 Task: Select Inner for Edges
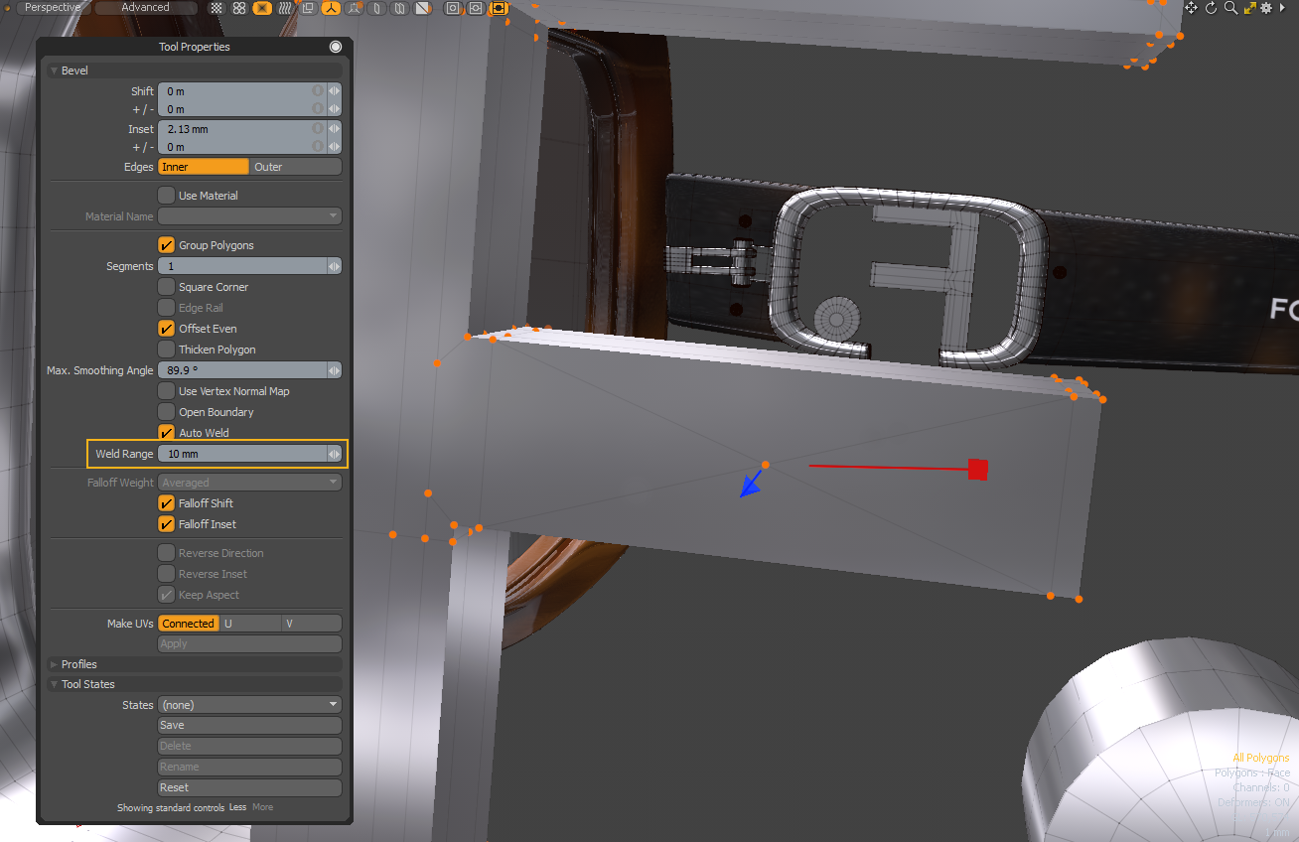204,167
